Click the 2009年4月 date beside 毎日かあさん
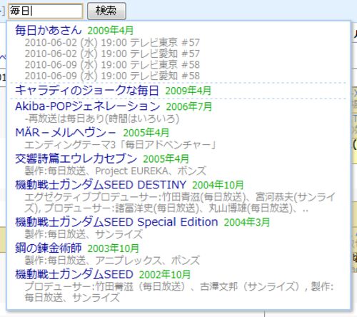The image size is (357, 317). [111, 31]
